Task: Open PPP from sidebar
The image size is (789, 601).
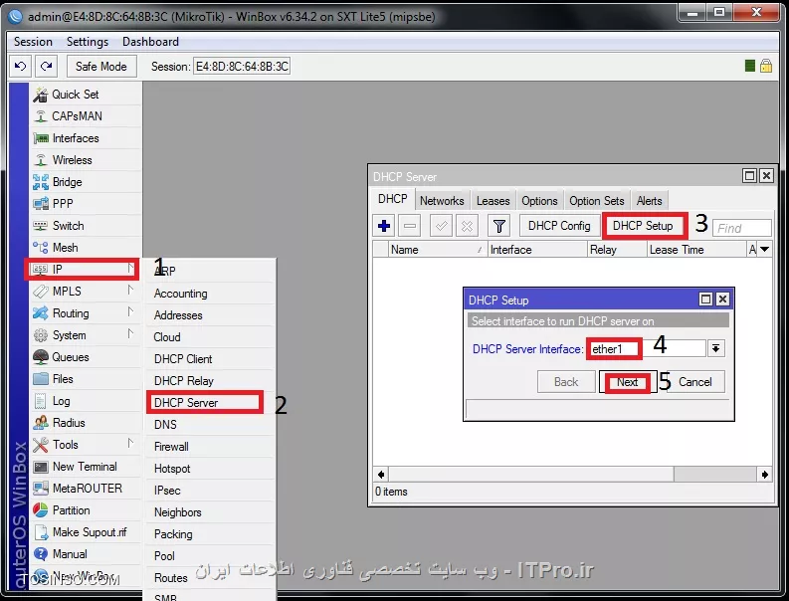Action: (x=85, y=204)
